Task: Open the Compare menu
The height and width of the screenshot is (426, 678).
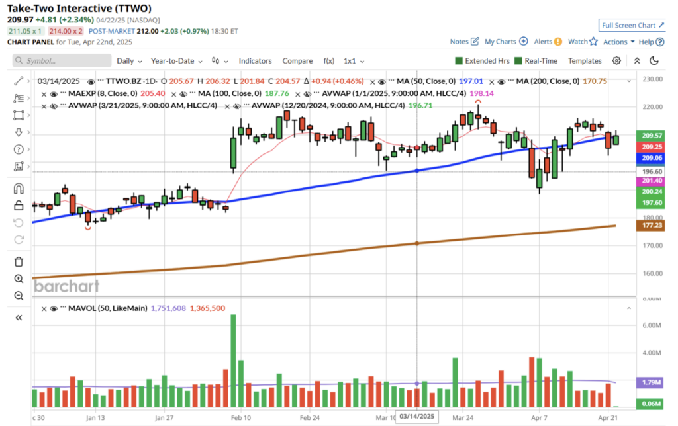Action: click(x=297, y=61)
